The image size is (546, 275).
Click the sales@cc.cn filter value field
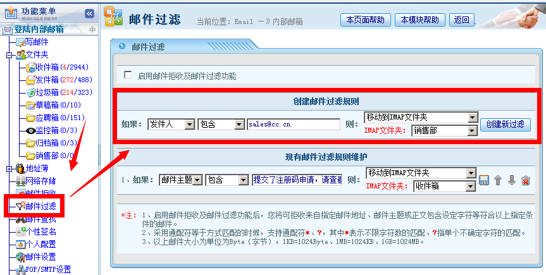(302, 125)
